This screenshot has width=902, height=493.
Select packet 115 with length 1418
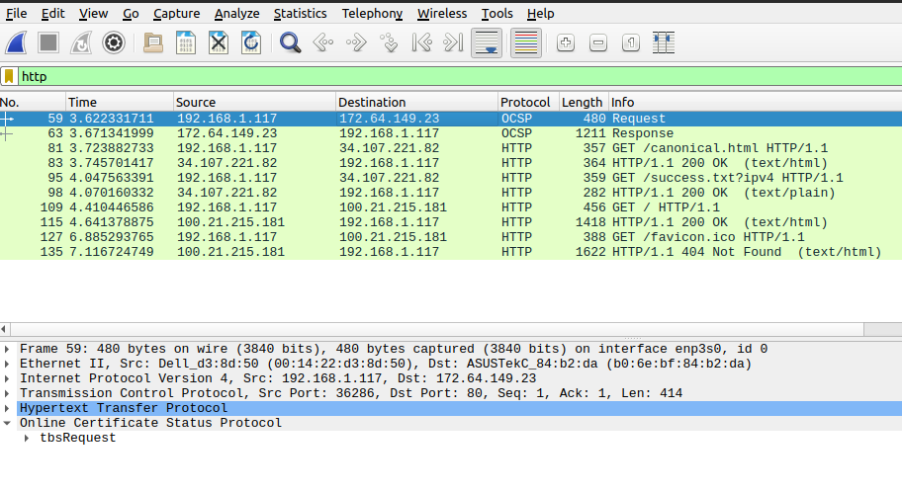point(451,222)
